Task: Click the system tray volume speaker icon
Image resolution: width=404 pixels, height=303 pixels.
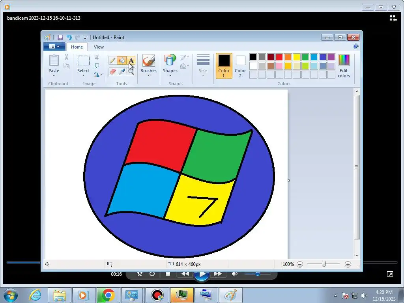Action: 364,296
